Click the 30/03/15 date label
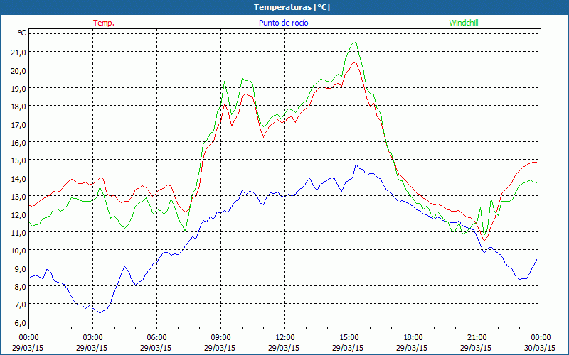569x355 pixels. [x=540, y=348]
